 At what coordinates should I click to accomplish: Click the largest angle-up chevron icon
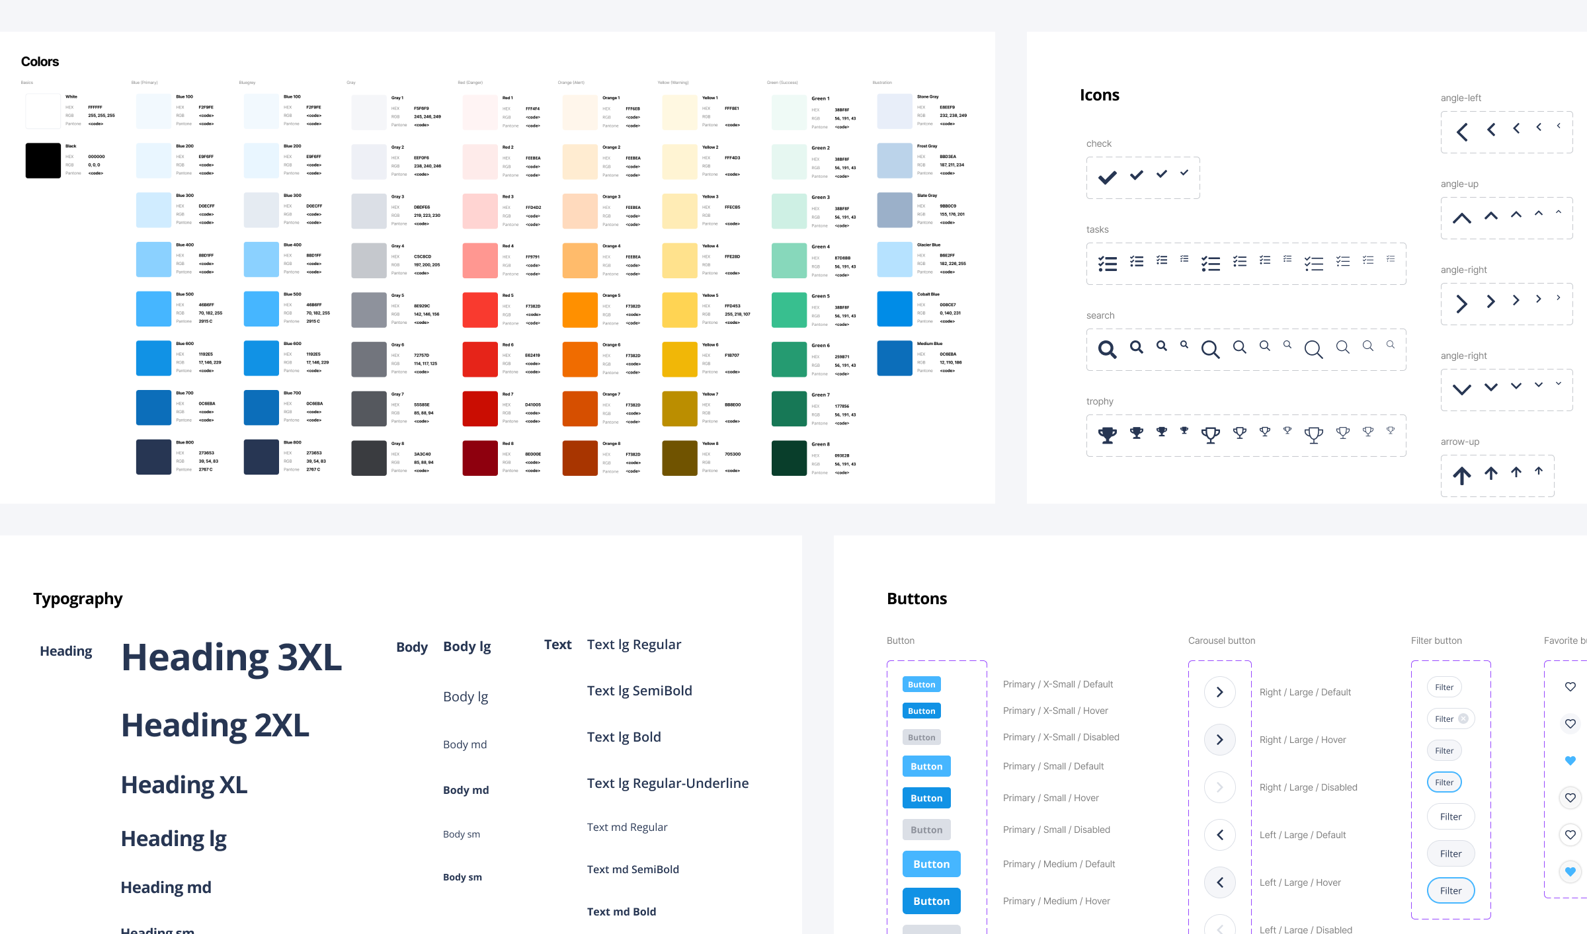coord(1462,218)
